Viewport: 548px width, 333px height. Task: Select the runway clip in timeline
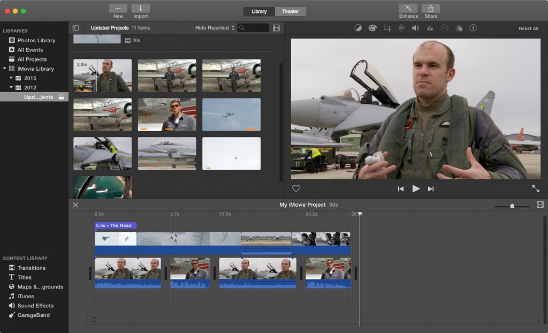pos(266,243)
